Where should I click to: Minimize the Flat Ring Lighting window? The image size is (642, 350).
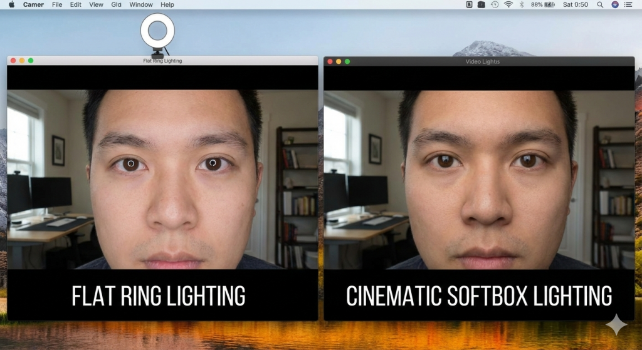(22, 61)
